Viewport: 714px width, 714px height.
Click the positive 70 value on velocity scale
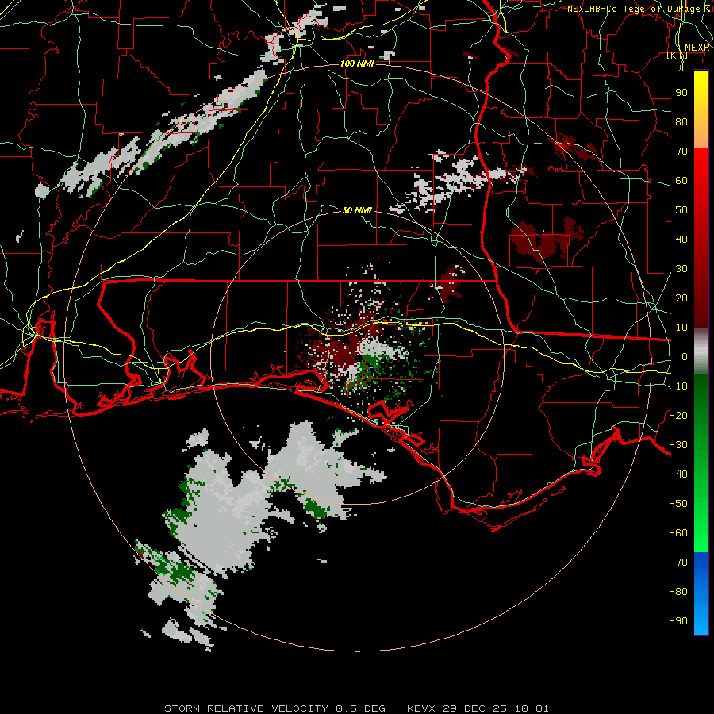point(681,152)
